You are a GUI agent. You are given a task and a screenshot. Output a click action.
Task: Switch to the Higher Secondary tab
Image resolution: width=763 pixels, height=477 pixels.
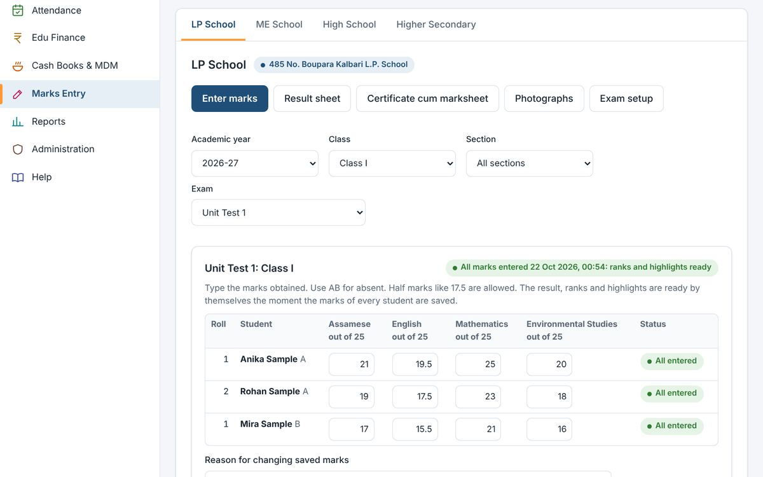tap(436, 24)
